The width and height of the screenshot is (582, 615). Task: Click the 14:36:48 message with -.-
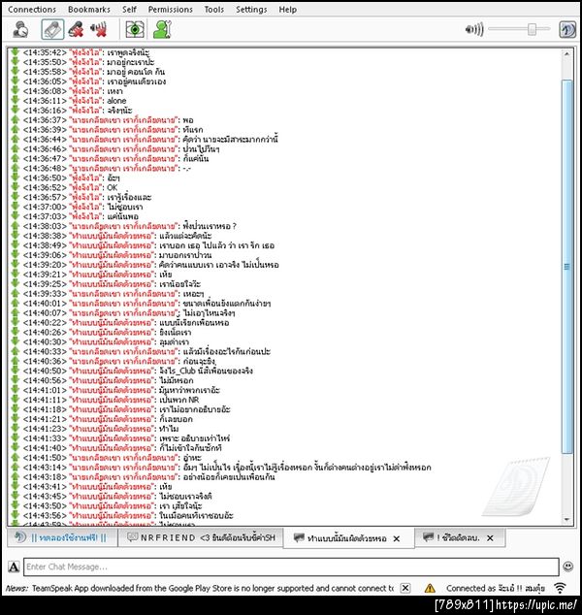tap(186, 168)
